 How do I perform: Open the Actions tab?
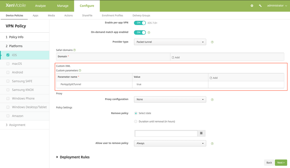click(68, 16)
